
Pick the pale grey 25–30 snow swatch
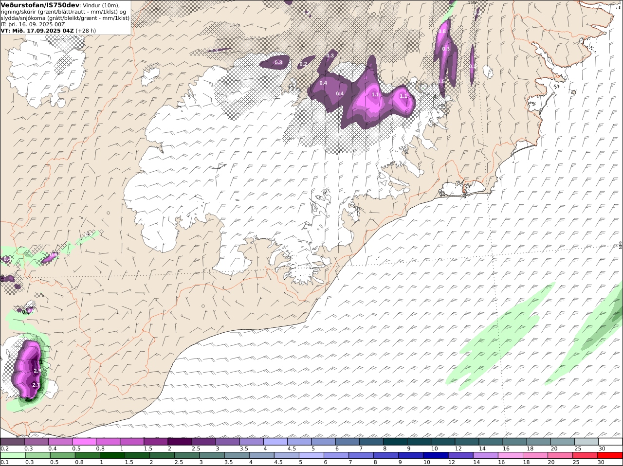coord(586,441)
